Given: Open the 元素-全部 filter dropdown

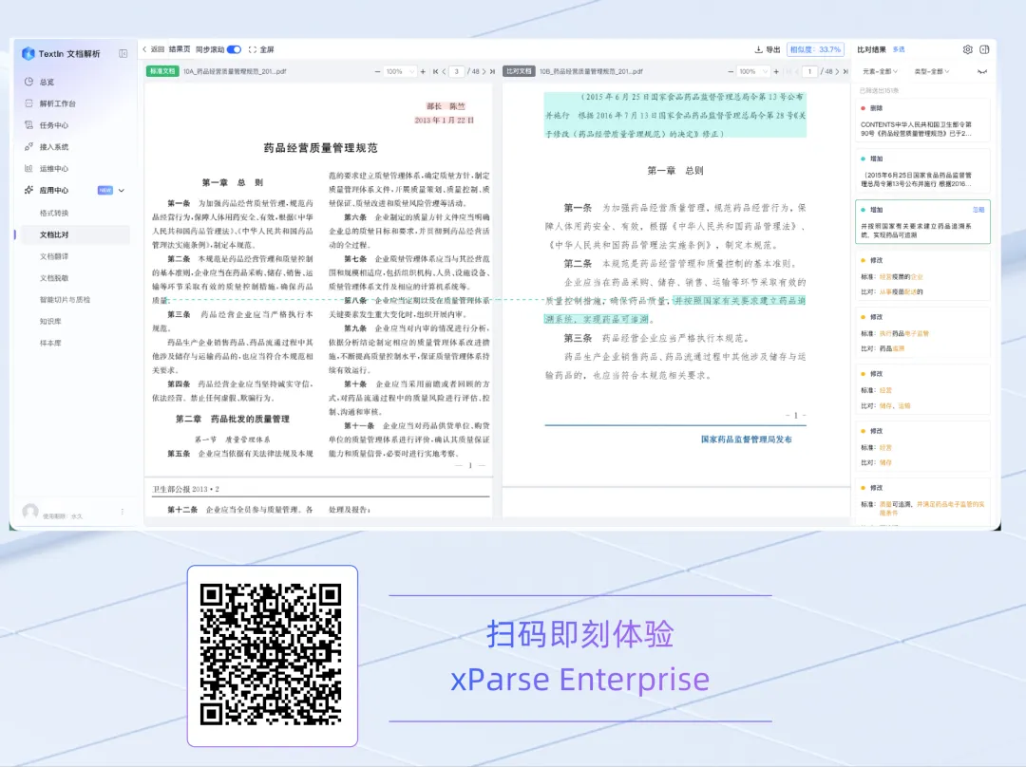Looking at the screenshot, I should click(880, 71).
